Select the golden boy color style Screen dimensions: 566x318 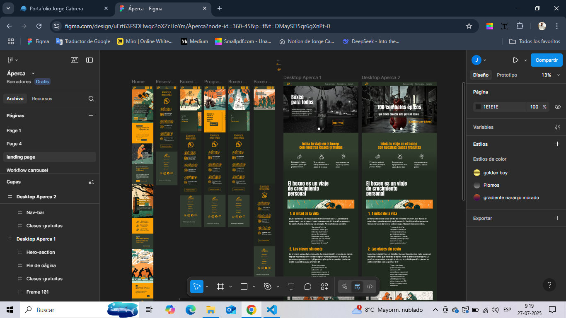click(x=495, y=173)
